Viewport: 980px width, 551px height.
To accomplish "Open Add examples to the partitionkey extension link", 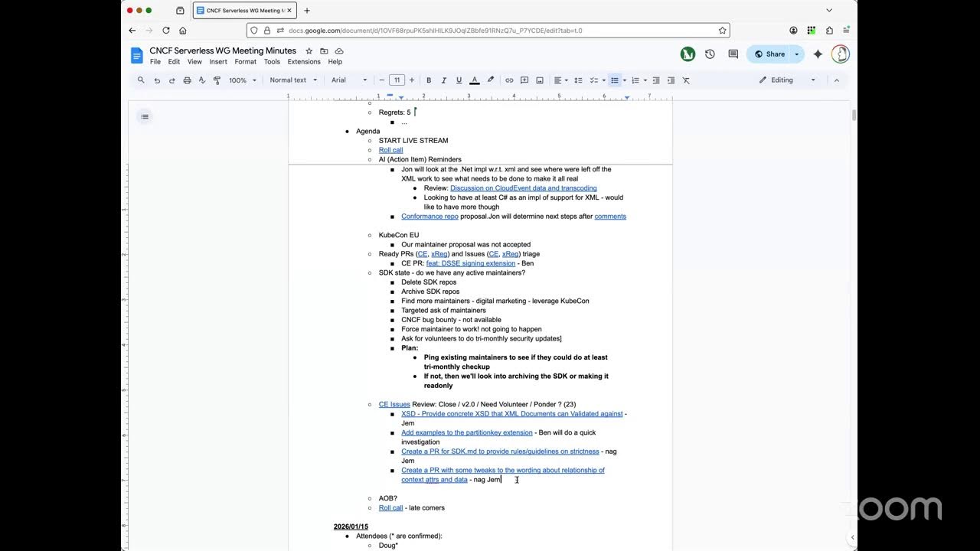I will click(x=467, y=432).
